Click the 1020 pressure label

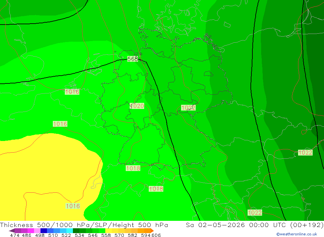point(137,106)
